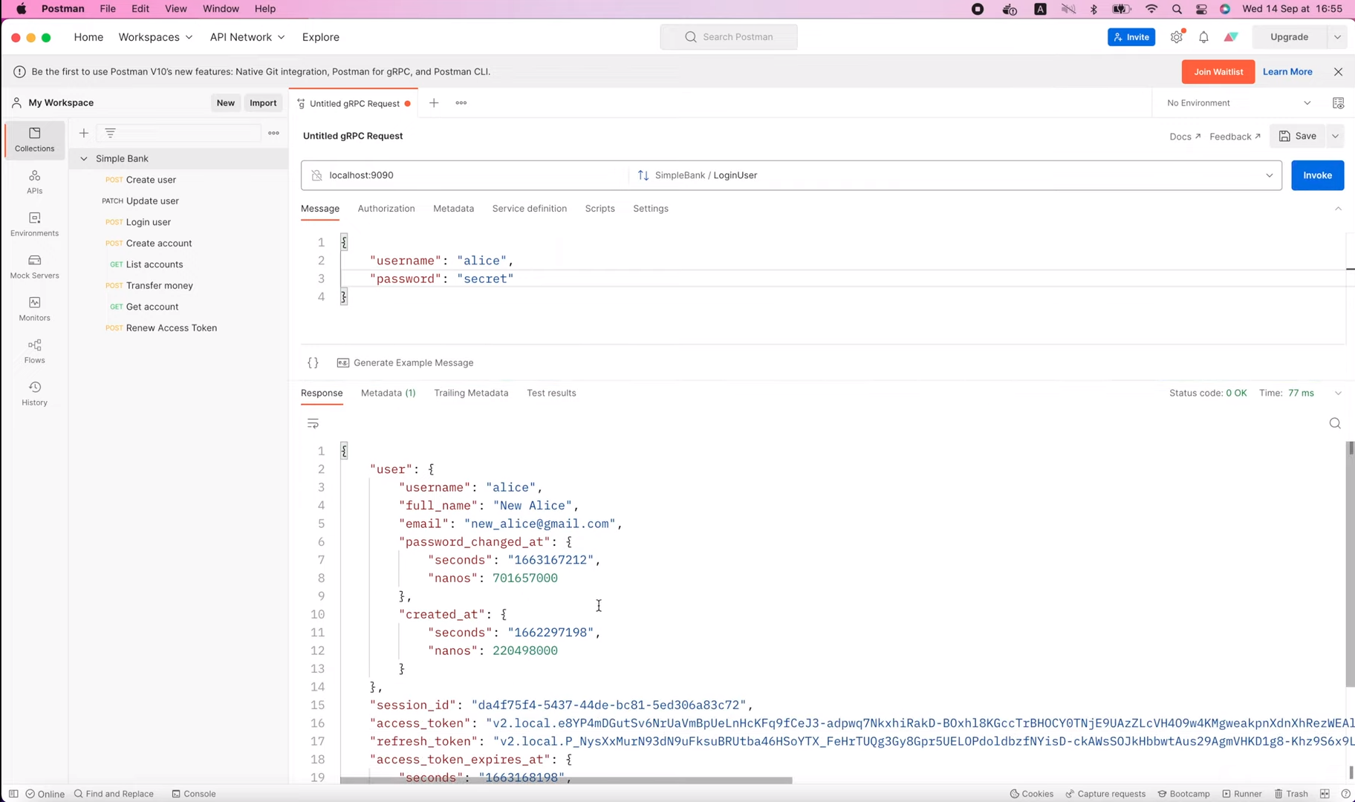Click the Search Postman field

point(729,37)
